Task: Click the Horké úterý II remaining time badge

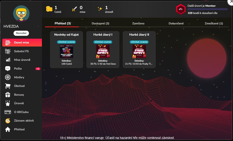Action: [x=139, y=42]
